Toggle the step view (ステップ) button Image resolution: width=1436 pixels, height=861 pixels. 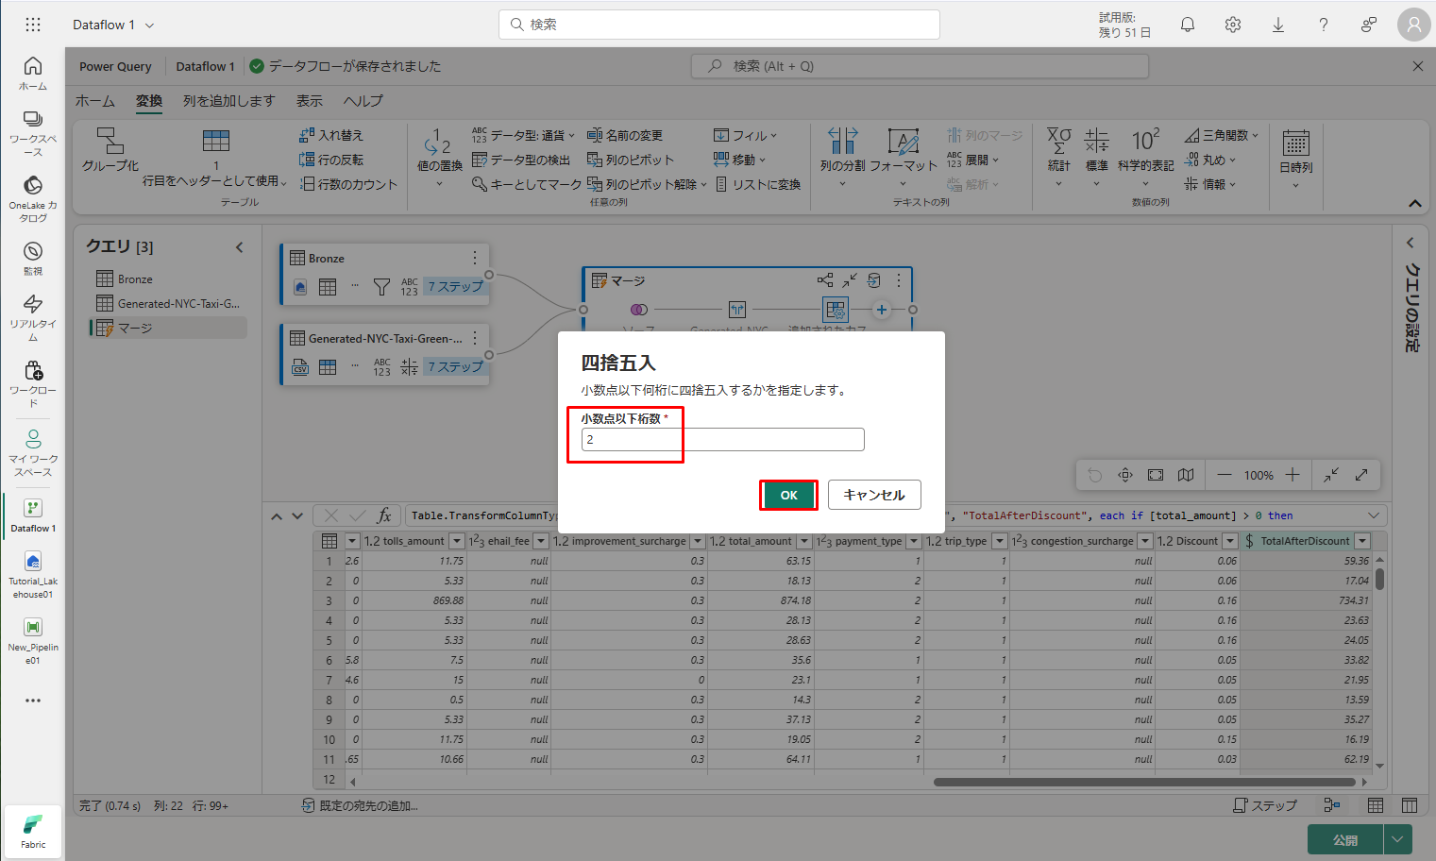click(1265, 805)
